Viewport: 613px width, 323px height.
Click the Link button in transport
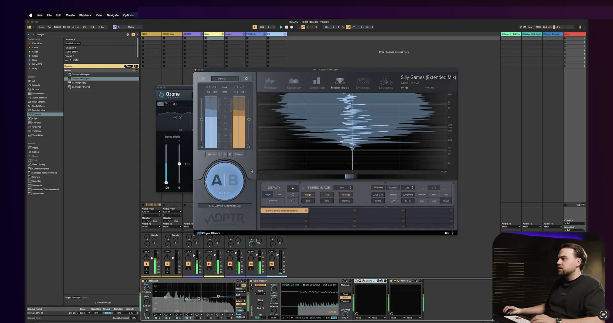pyautogui.click(x=42, y=27)
